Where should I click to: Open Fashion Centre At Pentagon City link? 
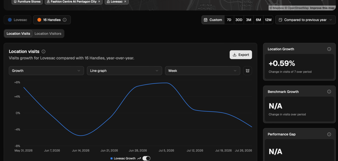pyautogui.click(x=74, y=2)
